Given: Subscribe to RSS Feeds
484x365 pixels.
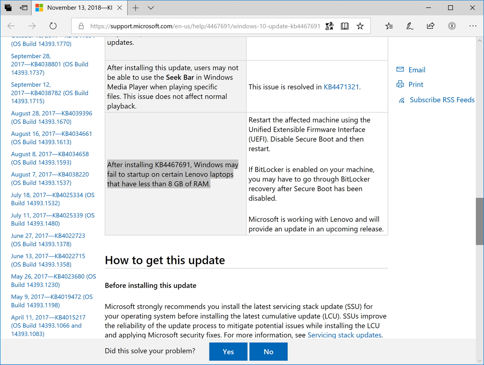Looking at the screenshot, I should click(x=437, y=100).
